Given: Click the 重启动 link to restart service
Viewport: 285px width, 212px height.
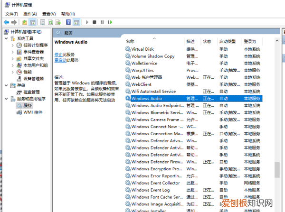Looking at the screenshot, I should pos(60,60).
